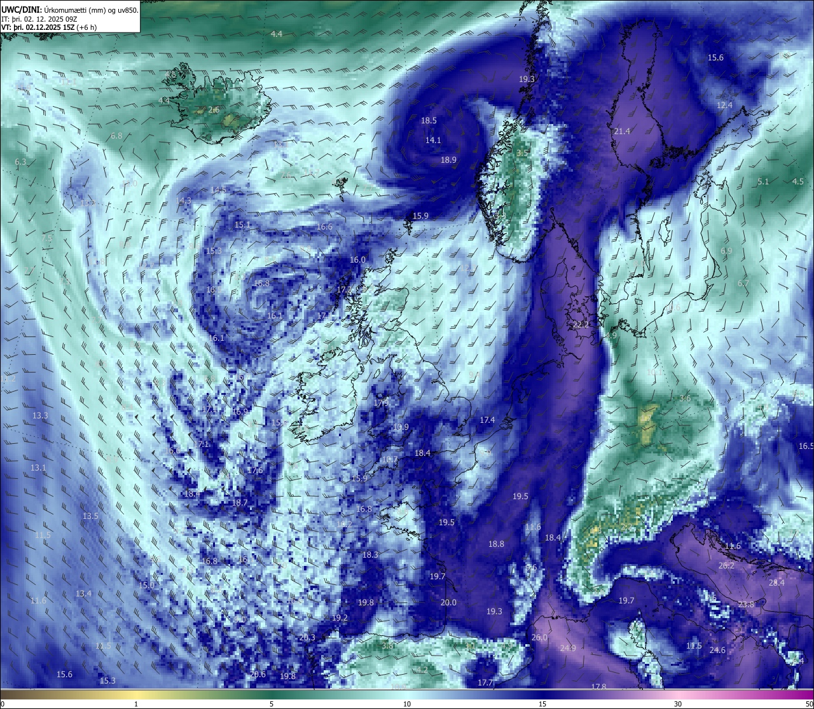The image size is (814, 709).
Task: Click the '3.6' value over central Europe
Action: pos(685,399)
